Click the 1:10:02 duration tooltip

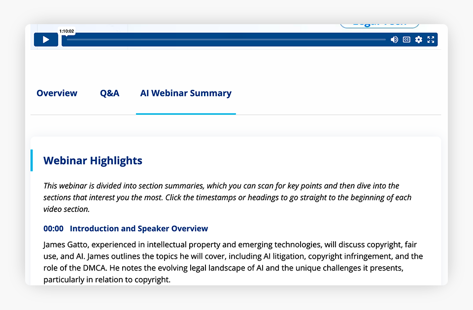point(67,31)
